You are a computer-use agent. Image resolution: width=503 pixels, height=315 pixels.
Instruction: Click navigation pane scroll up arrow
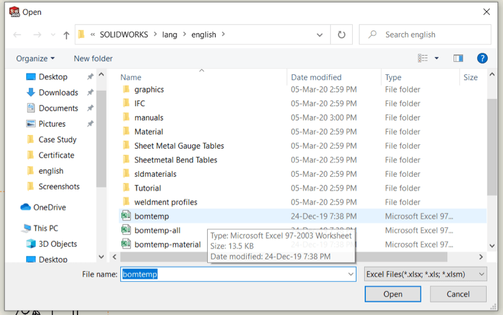click(x=101, y=74)
